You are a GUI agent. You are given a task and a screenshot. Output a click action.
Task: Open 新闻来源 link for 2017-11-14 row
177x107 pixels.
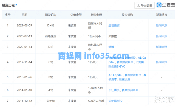(x=161, y=62)
